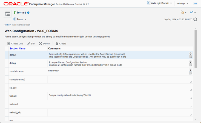Click the default comments resize grip
Viewport: 201px width, 123px height.
191,57
